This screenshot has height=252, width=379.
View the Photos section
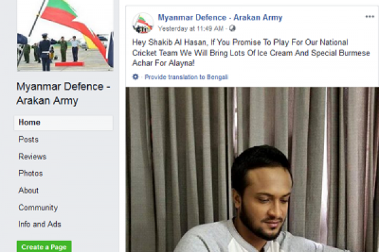click(x=30, y=173)
